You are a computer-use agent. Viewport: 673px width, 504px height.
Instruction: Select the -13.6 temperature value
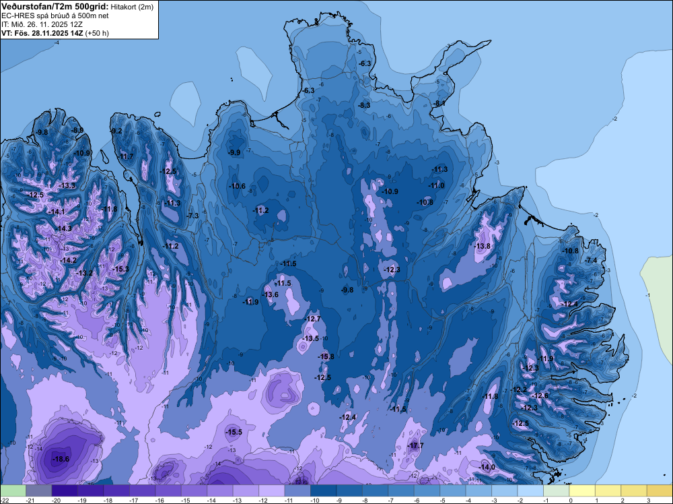click(x=271, y=294)
